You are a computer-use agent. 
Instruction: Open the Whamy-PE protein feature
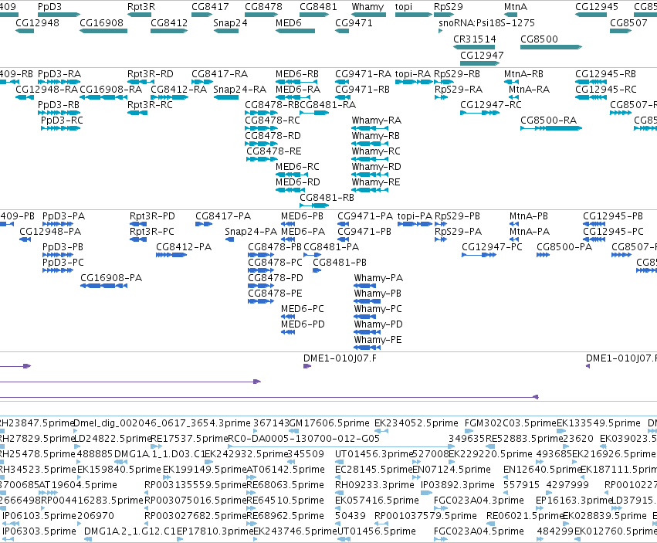[367, 348]
